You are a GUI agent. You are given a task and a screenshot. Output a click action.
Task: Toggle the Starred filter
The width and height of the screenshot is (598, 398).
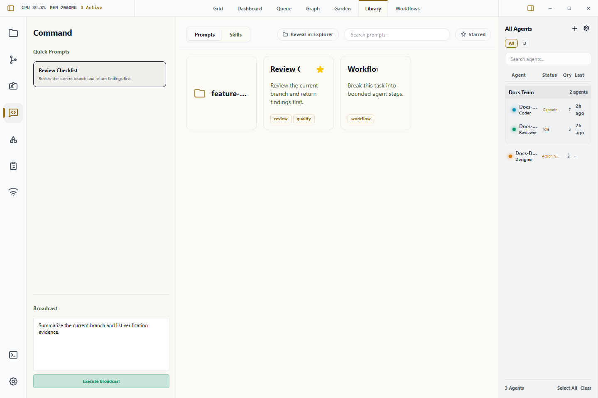click(473, 34)
